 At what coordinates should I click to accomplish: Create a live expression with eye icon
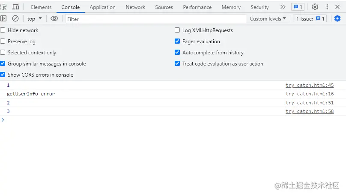(54, 18)
